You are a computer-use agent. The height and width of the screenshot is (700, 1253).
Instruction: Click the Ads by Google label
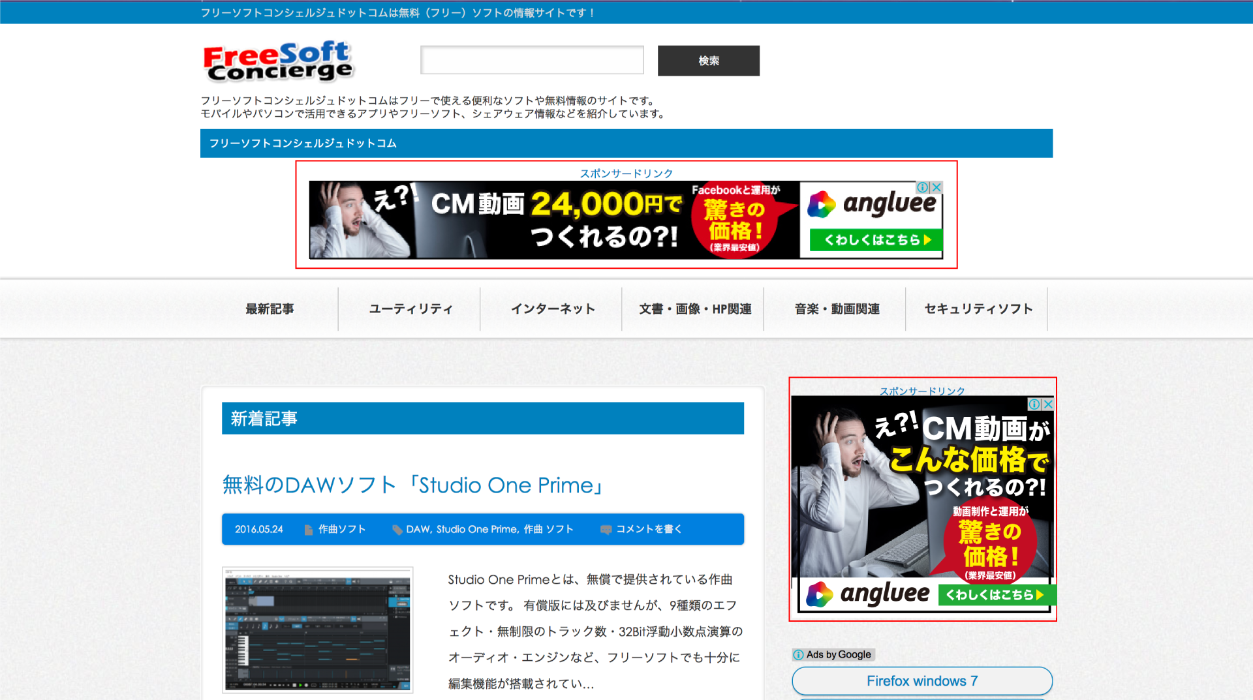point(839,654)
